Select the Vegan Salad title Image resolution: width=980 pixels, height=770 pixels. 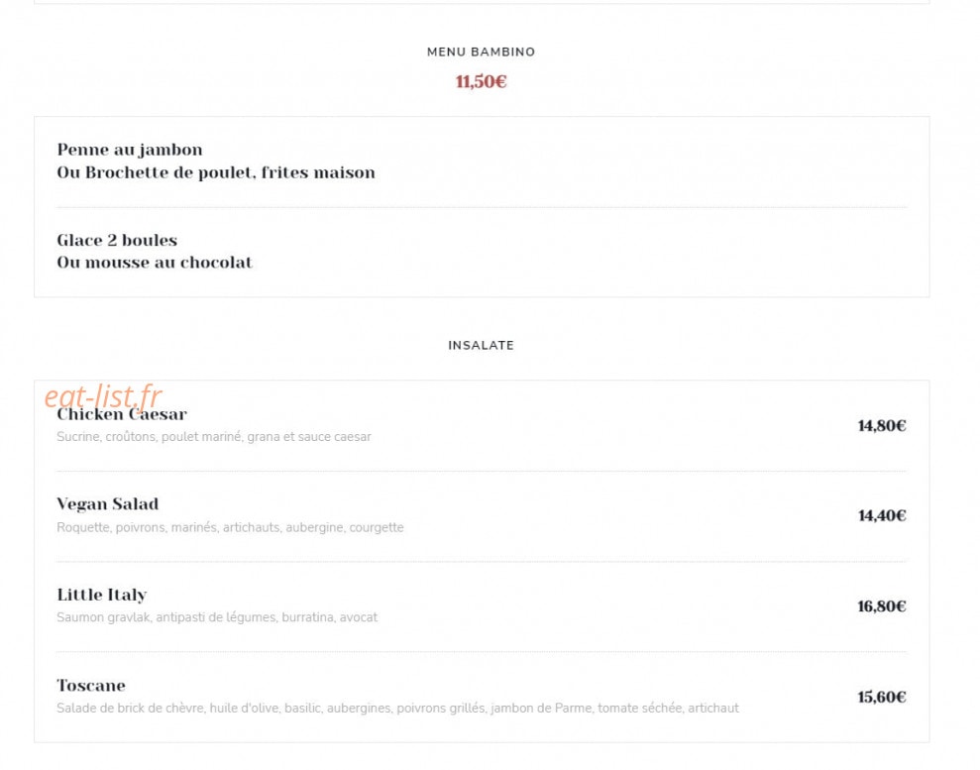click(x=107, y=503)
